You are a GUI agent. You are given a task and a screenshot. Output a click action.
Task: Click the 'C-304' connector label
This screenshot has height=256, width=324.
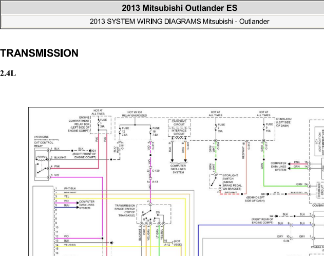click(218, 145)
